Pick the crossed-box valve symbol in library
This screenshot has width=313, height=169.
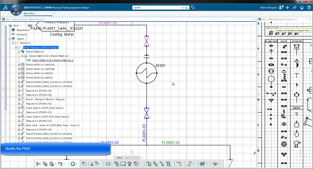(284, 144)
